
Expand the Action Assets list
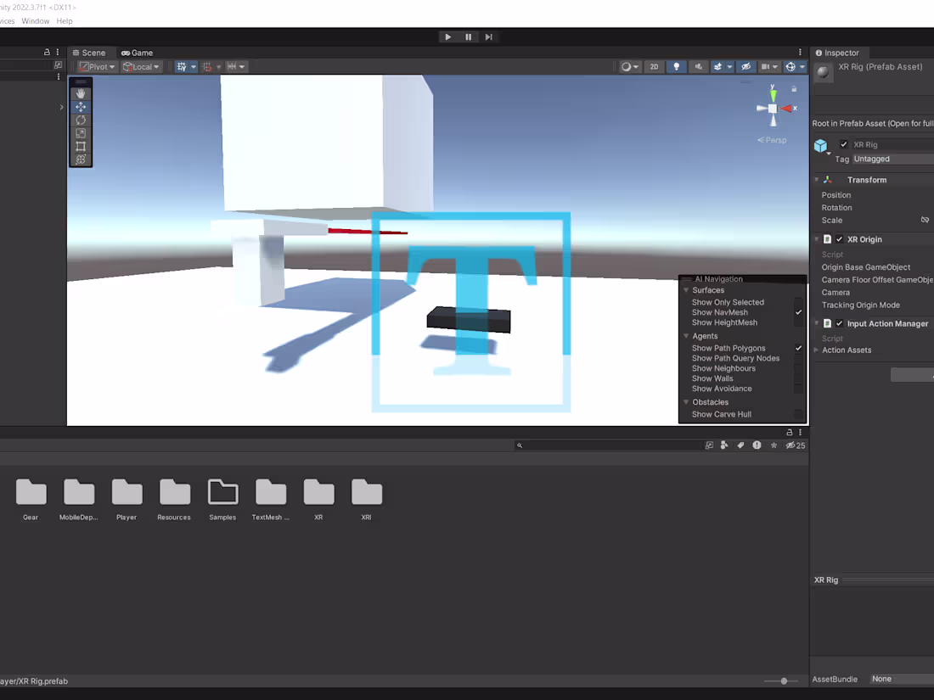coord(816,350)
